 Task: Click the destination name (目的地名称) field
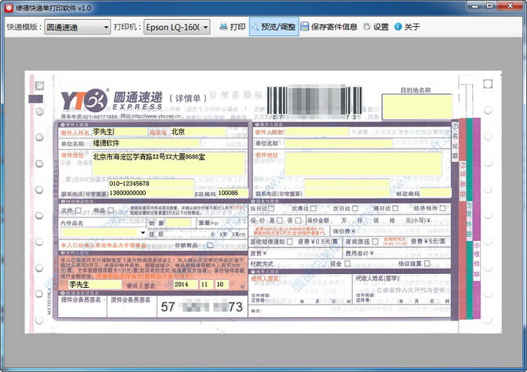pos(416,107)
